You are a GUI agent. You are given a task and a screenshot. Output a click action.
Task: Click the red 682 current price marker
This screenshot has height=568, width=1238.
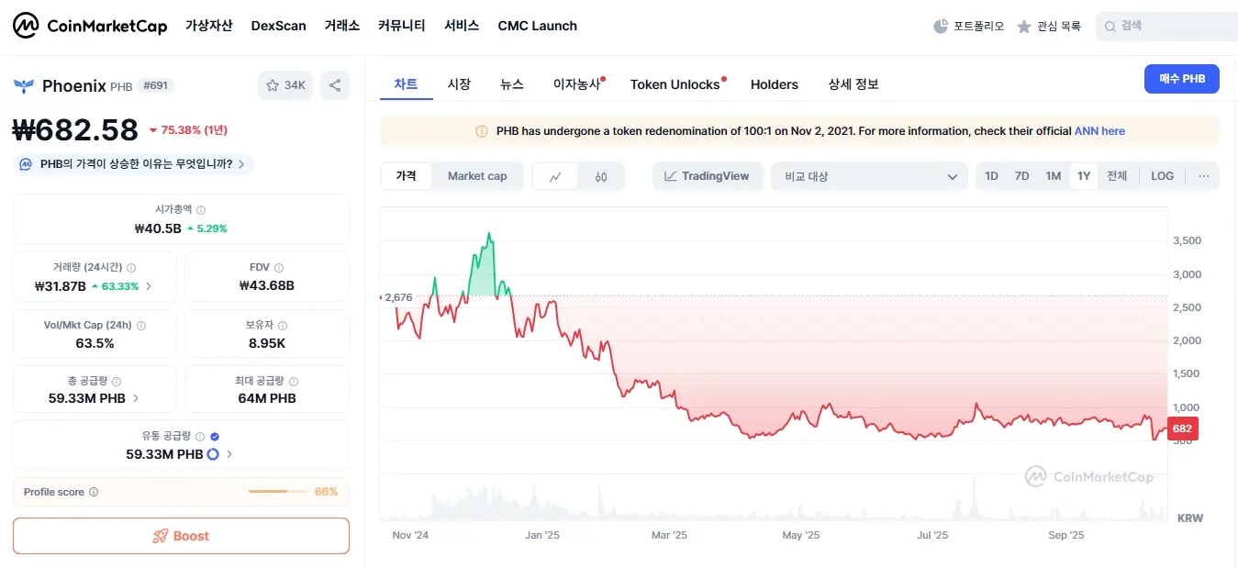(1182, 429)
